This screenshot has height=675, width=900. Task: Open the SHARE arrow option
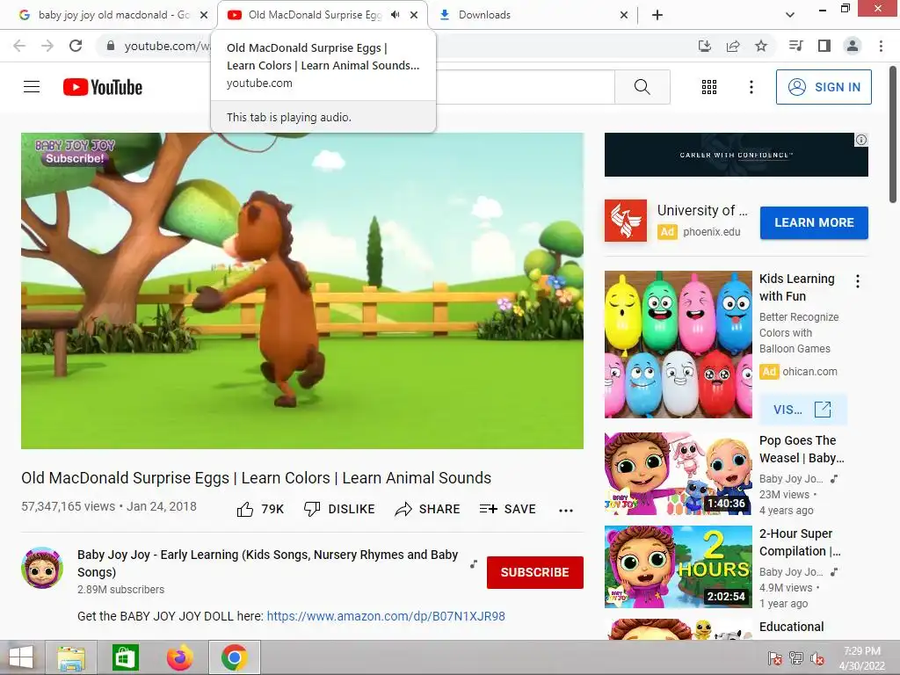point(428,509)
